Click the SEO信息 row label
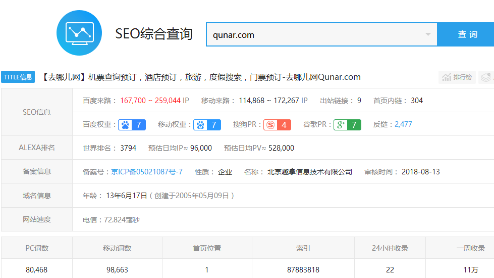 (36, 112)
